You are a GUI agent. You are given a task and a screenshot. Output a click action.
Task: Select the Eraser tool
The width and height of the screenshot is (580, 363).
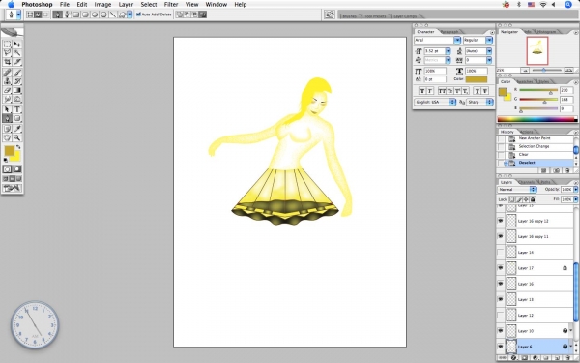click(x=7, y=90)
